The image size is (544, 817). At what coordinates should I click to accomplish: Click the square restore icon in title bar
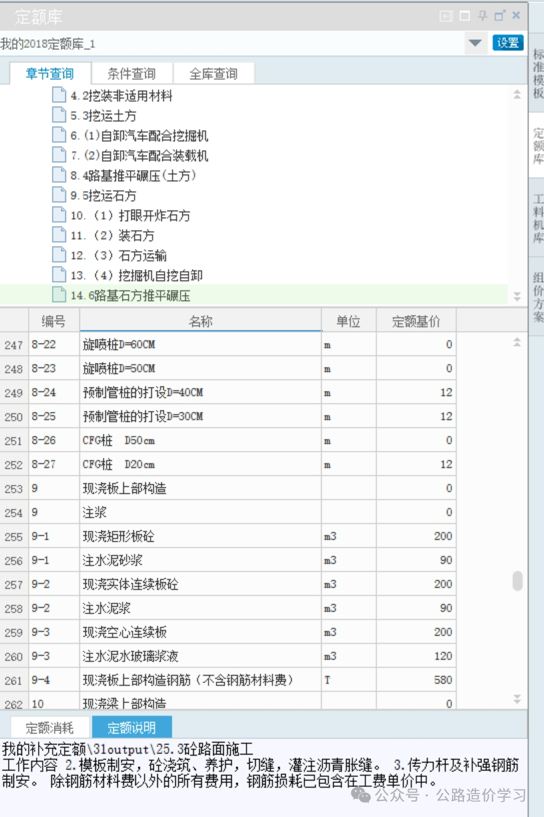(465, 16)
